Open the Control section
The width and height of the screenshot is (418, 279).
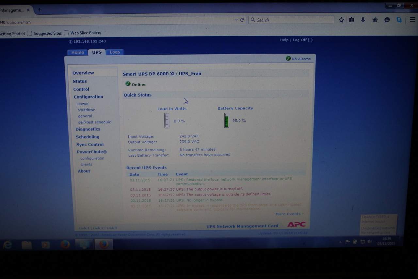click(81, 89)
